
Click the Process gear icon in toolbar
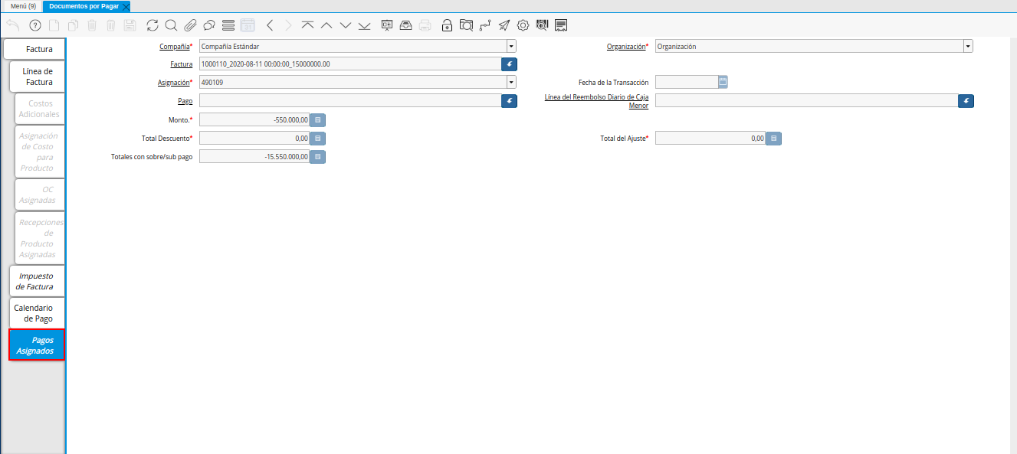(x=523, y=25)
